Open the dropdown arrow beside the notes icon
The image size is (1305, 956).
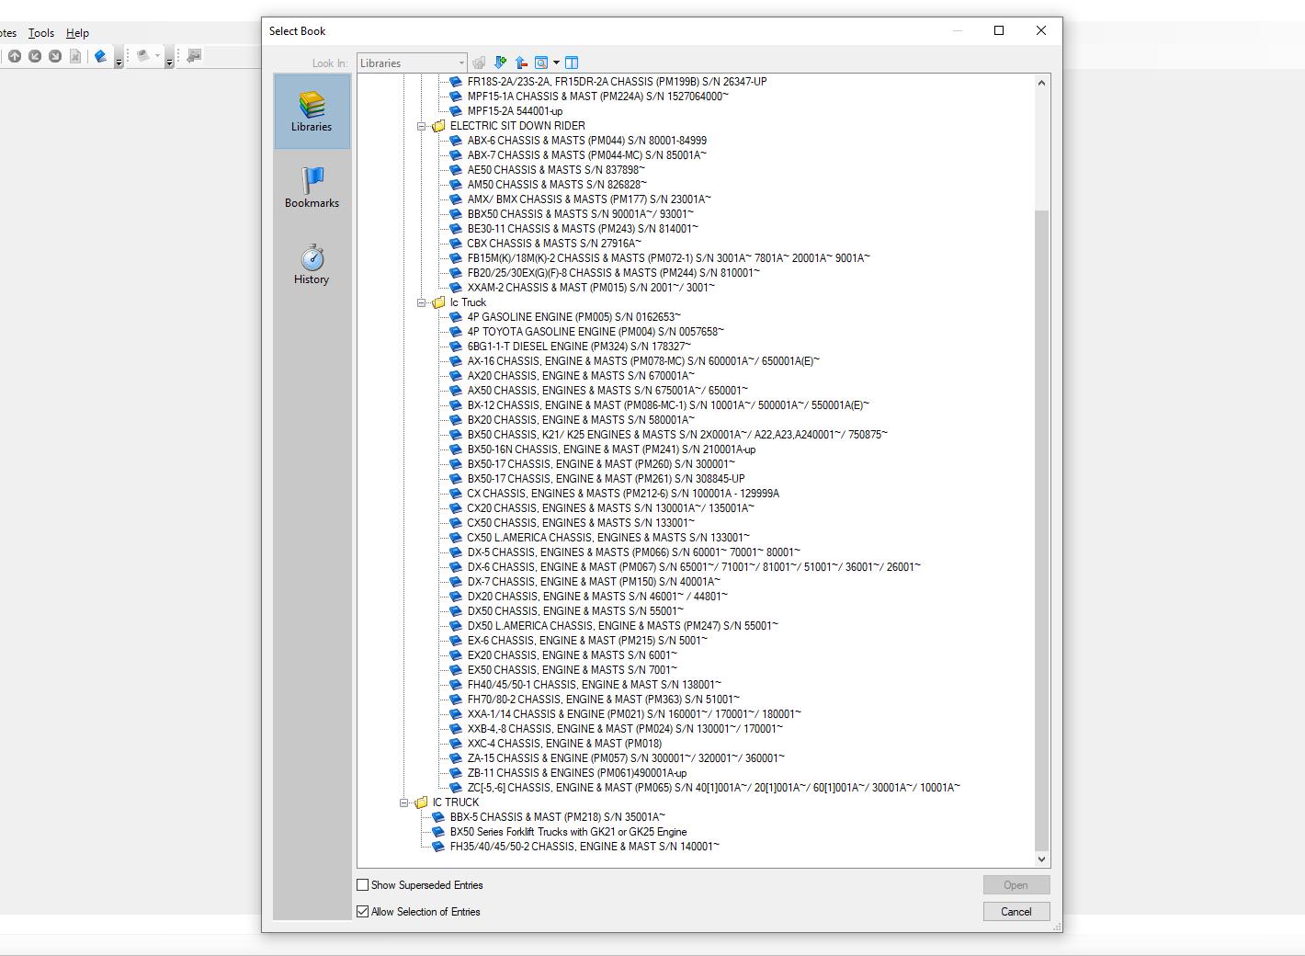point(157,56)
